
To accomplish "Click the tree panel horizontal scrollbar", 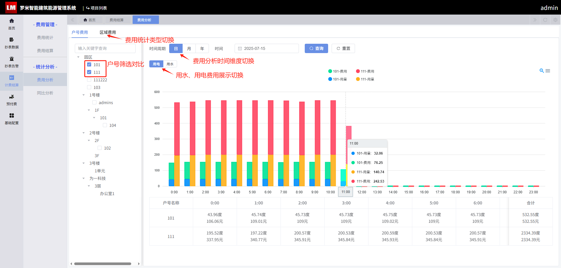I will coord(103,264).
